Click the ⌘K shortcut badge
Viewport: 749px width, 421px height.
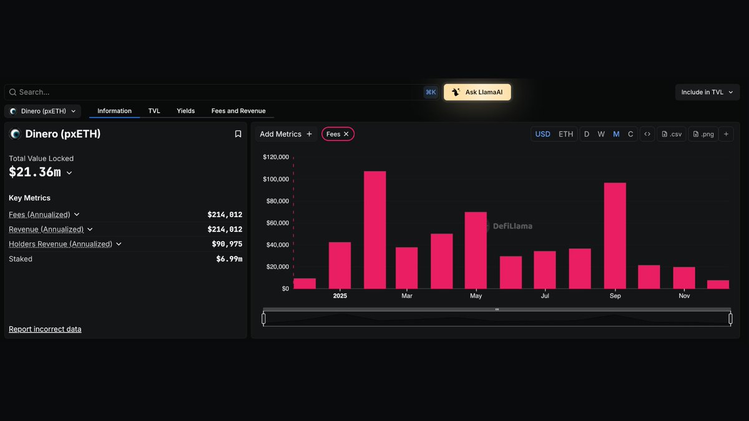(x=431, y=92)
